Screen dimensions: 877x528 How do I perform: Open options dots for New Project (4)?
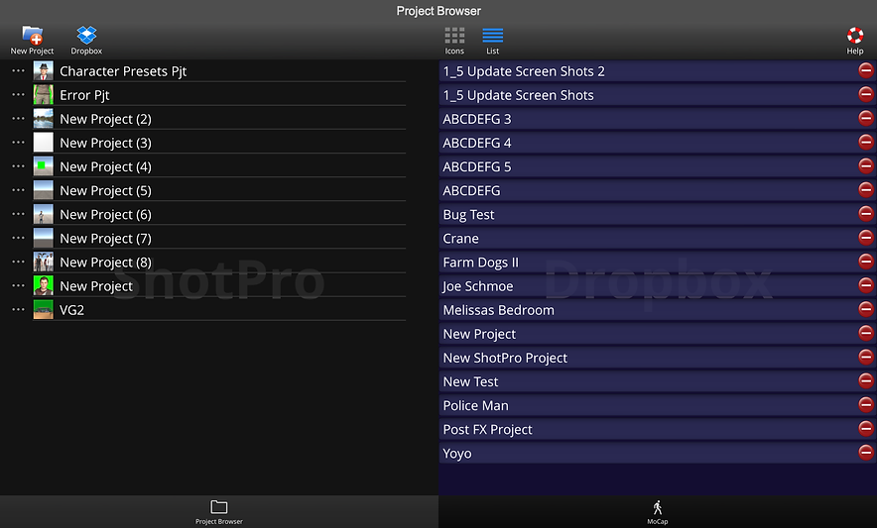(19, 166)
